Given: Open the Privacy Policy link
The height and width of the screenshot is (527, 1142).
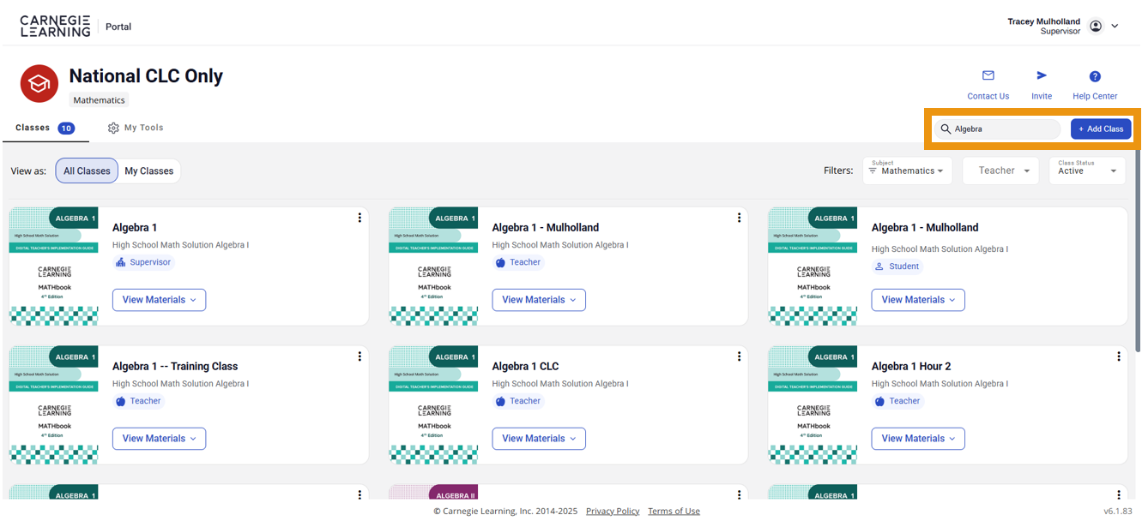Looking at the screenshot, I should coord(613,511).
